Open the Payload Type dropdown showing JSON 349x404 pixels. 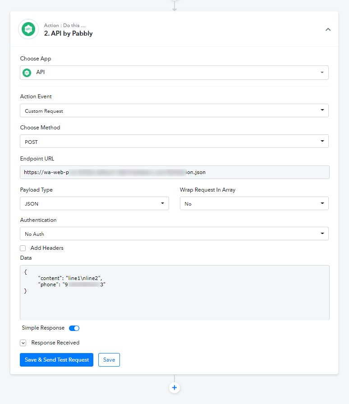point(94,203)
